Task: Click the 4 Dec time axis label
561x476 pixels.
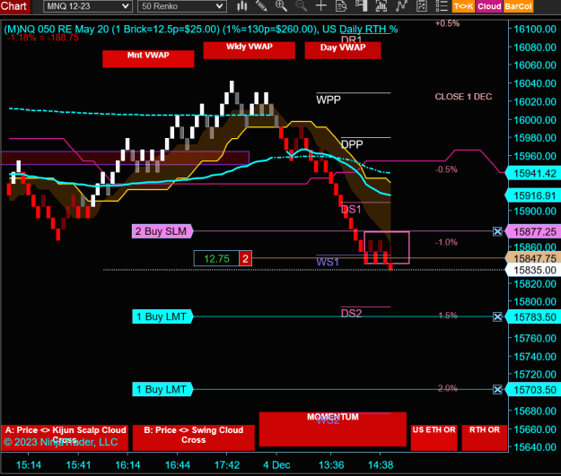Action: tap(276, 465)
